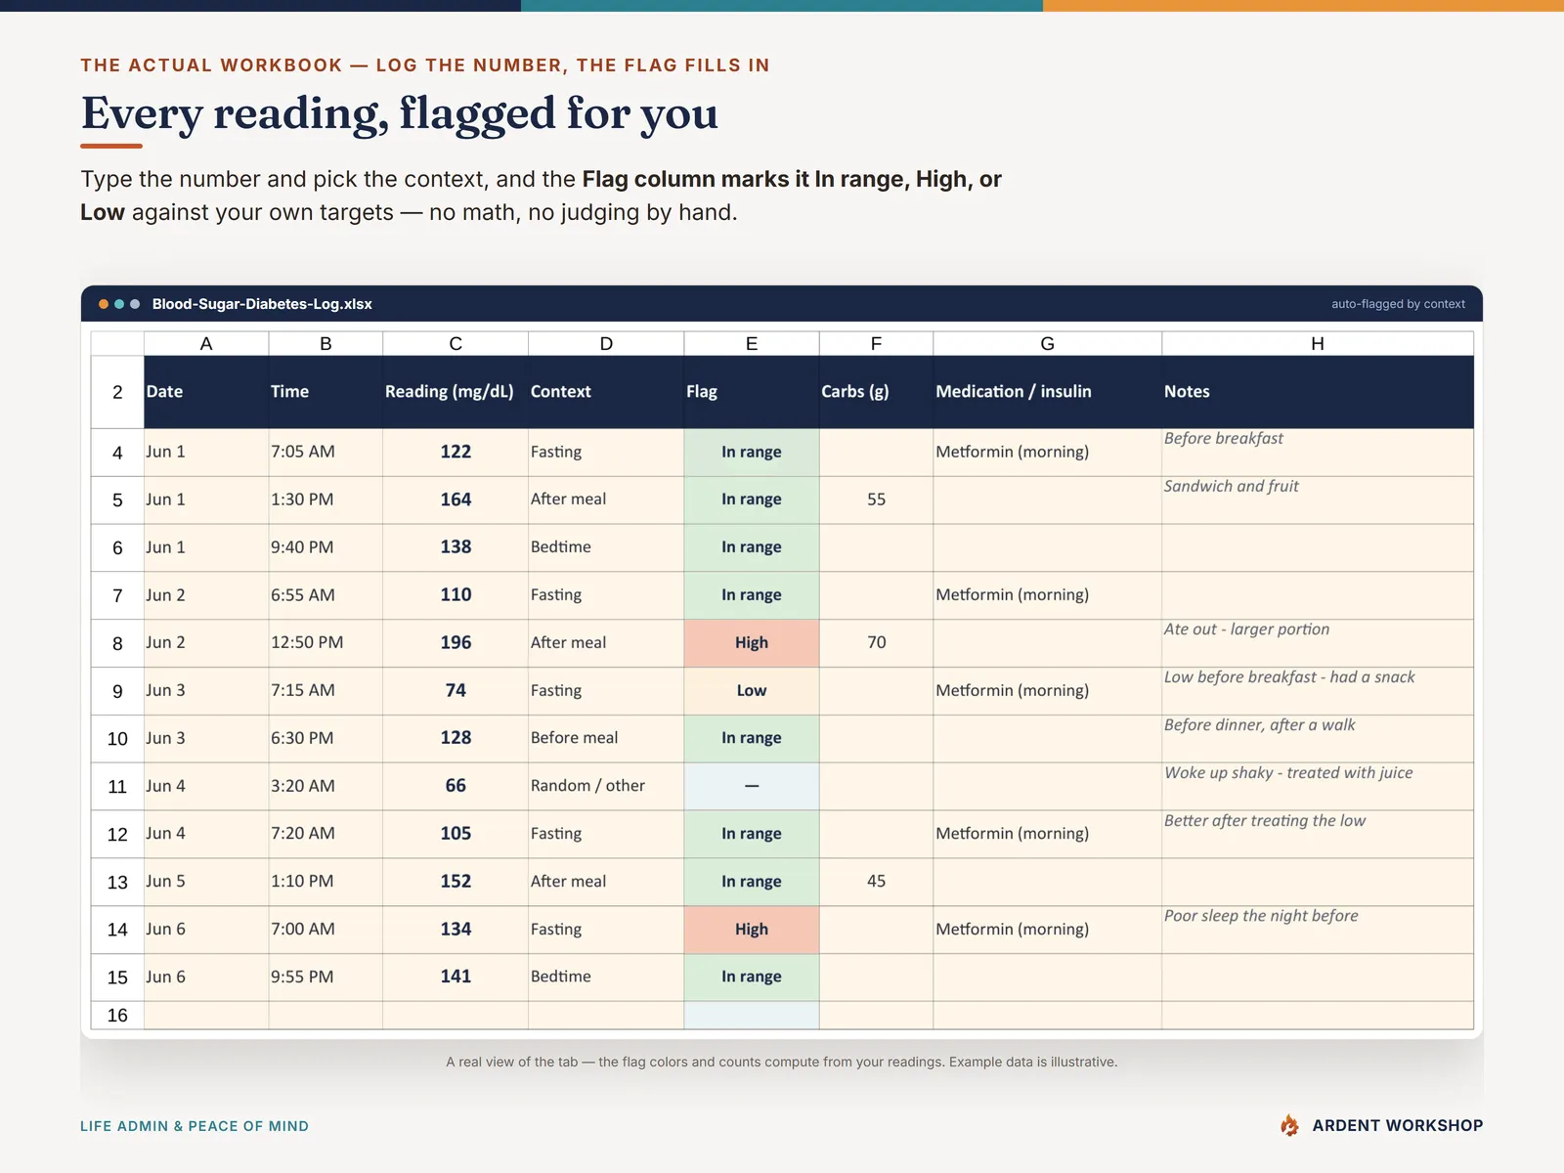Click the In range flag for reading 128

(752, 738)
